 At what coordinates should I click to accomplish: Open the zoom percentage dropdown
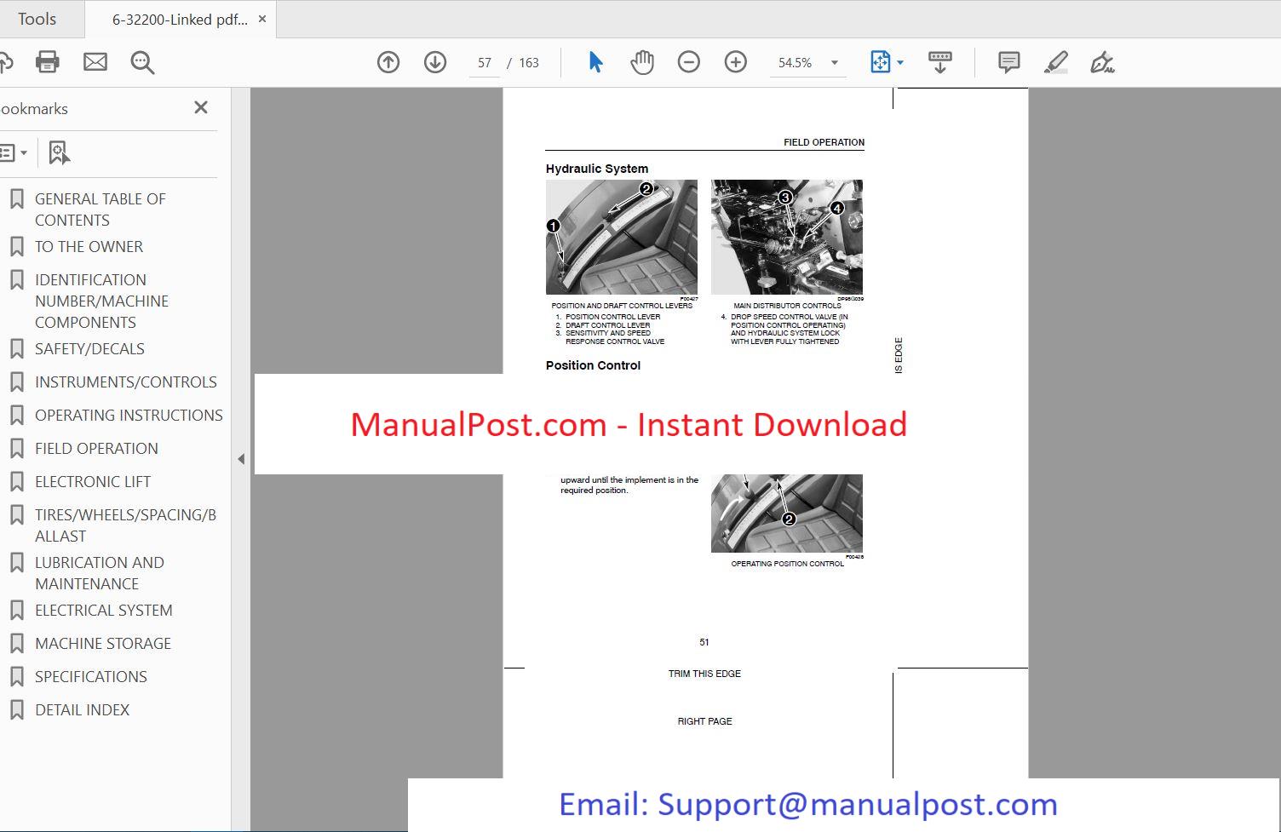tap(835, 63)
